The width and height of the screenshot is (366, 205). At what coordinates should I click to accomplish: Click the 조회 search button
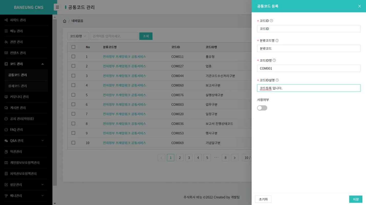tap(146, 36)
